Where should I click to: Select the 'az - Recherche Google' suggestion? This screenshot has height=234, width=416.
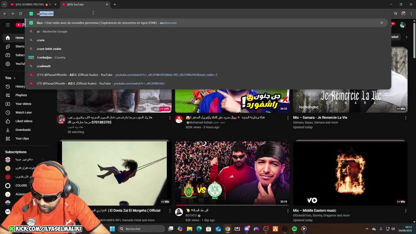tap(208, 32)
